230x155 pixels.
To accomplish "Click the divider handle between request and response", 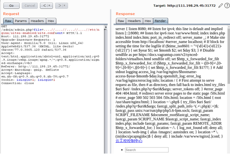I will pyautogui.click(x=111, y=112).
